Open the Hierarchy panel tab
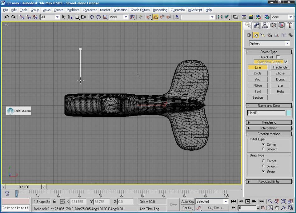This screenshot has width=296, height=213. 265,25
